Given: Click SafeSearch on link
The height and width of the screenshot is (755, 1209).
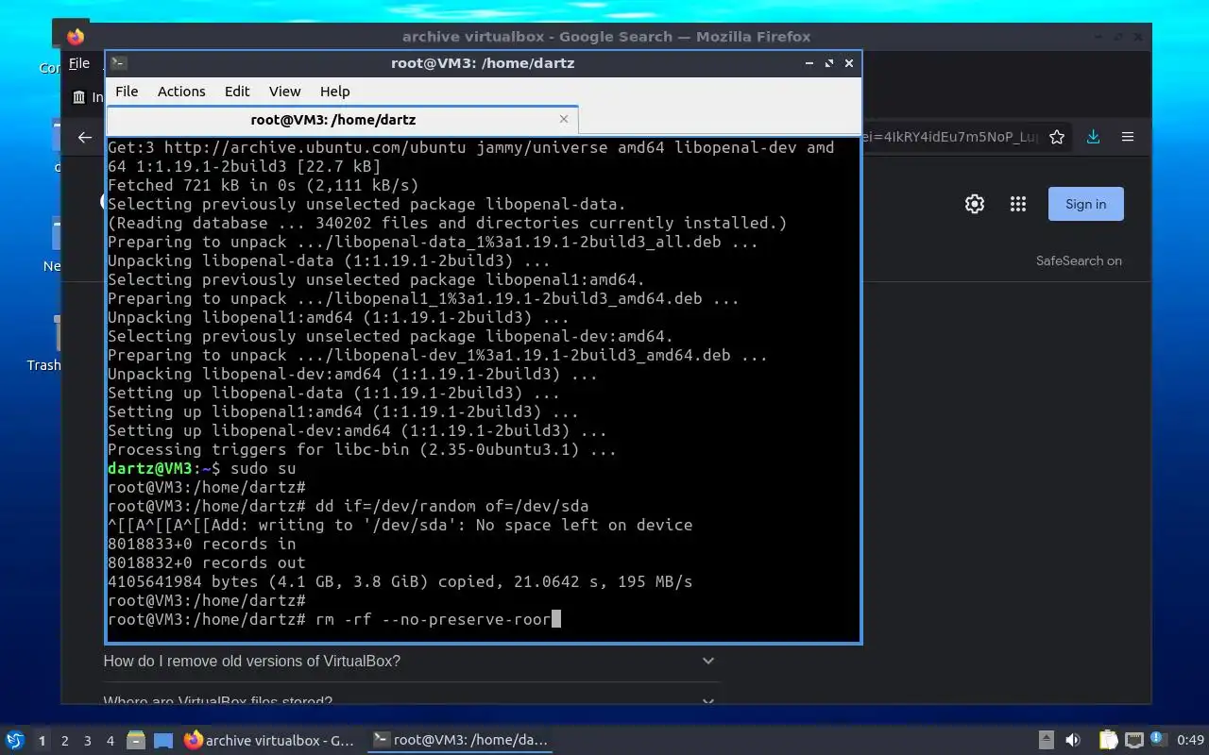Looking at the screenshot, I should (1079, 261).
